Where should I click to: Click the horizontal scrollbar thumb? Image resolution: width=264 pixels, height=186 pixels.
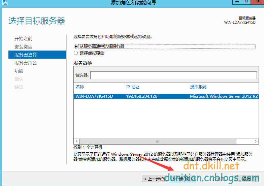coord(158,142)
